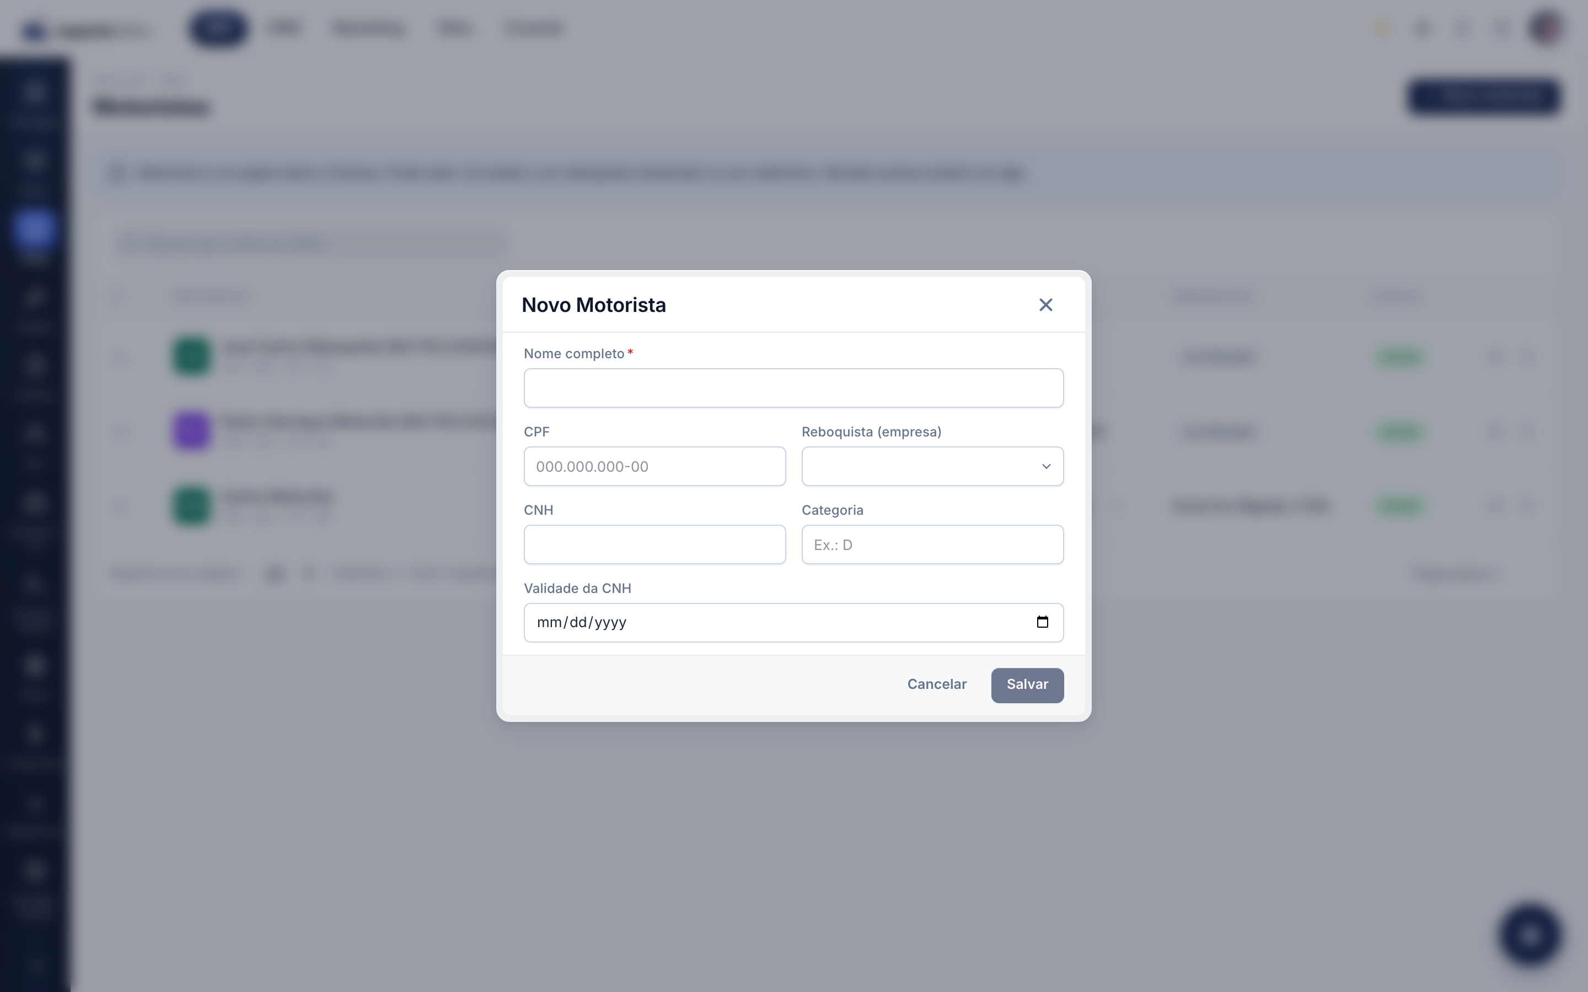Click the green avatar of third driver row
Screen dimensions: 1588x992
[x=191, y=506]
